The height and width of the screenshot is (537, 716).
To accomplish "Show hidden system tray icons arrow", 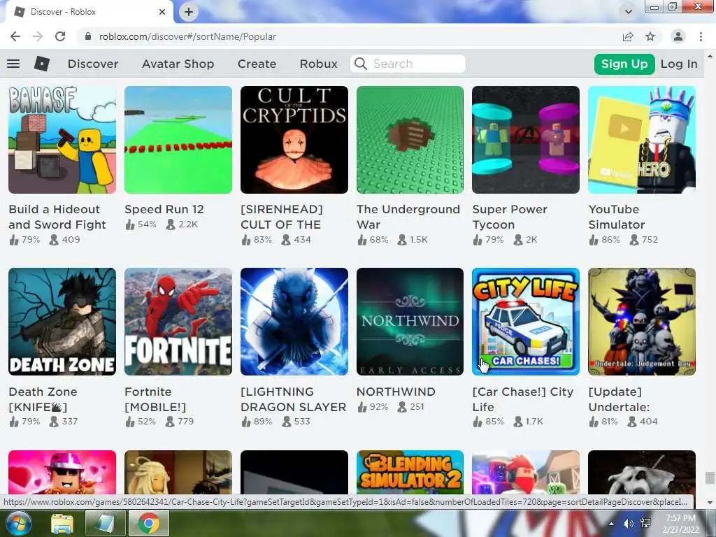I will 611,523.
